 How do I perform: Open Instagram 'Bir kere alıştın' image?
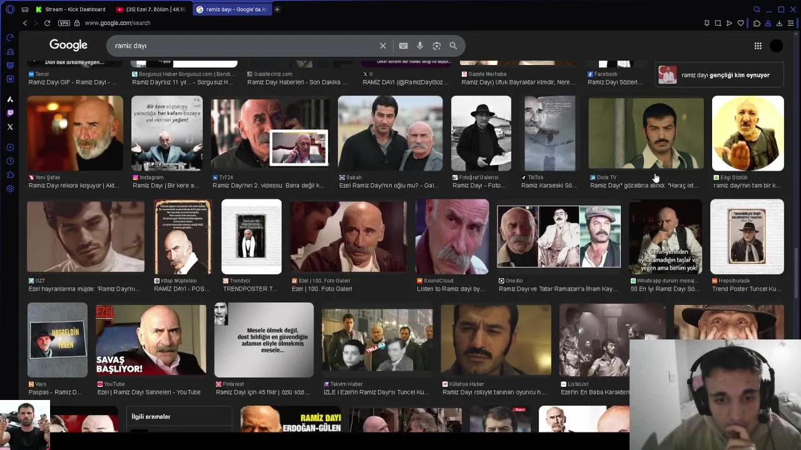[167, 133]
